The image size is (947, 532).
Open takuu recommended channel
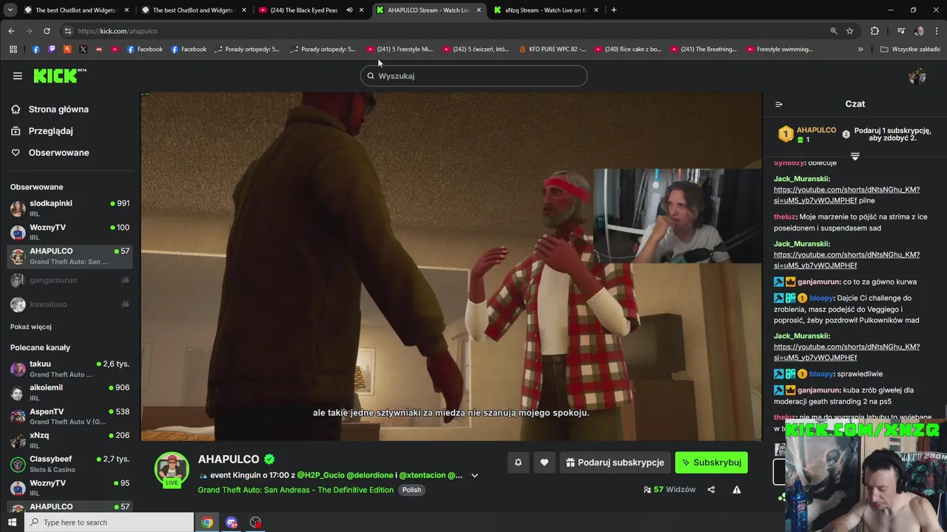(70, 369)
